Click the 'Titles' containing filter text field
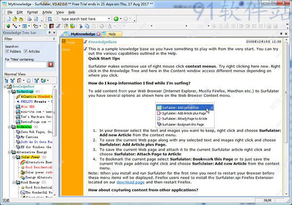Viewport: 292px width, 205px height. (x=24, y=64)
